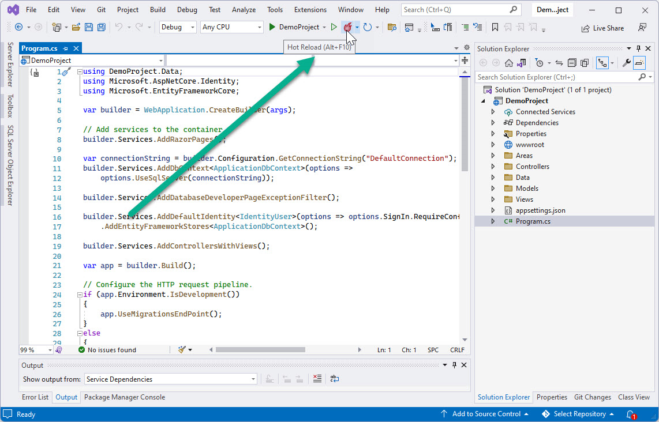Click the Open File folder icon

(x=76, y=27)
